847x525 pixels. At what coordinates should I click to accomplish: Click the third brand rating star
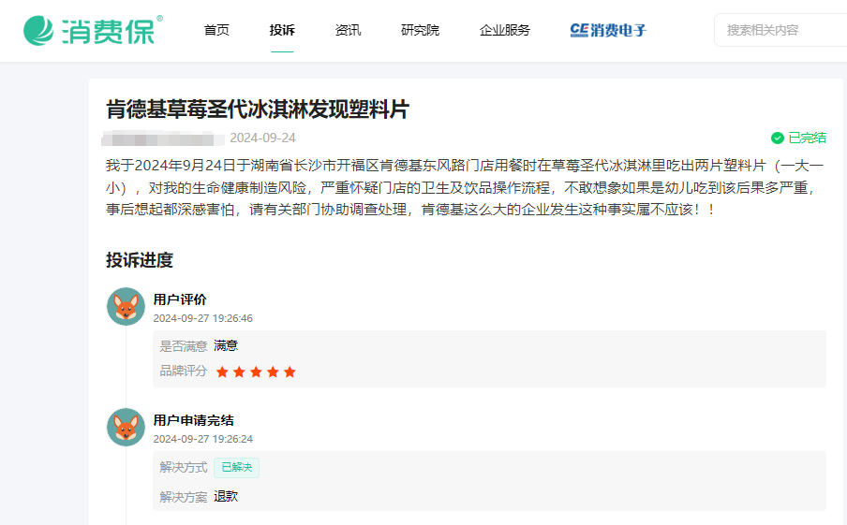[x=256, y=372]
